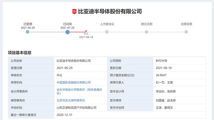214x120 pixels.
Task: Click the 2021-08-18 suspension date under timeline
Action: click(86, 37)
